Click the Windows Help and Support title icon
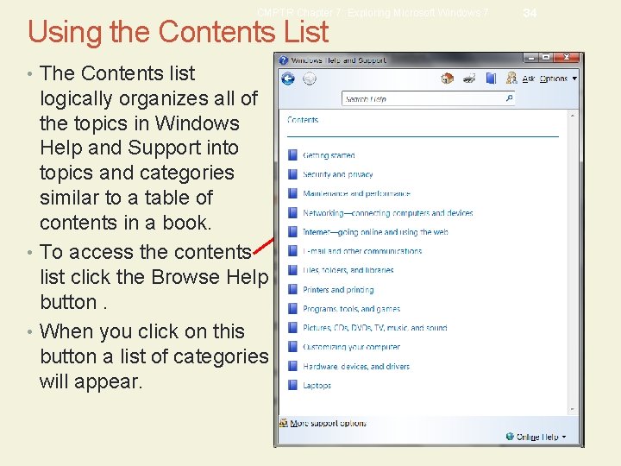621x466 pixels. (x=283, y=60)
